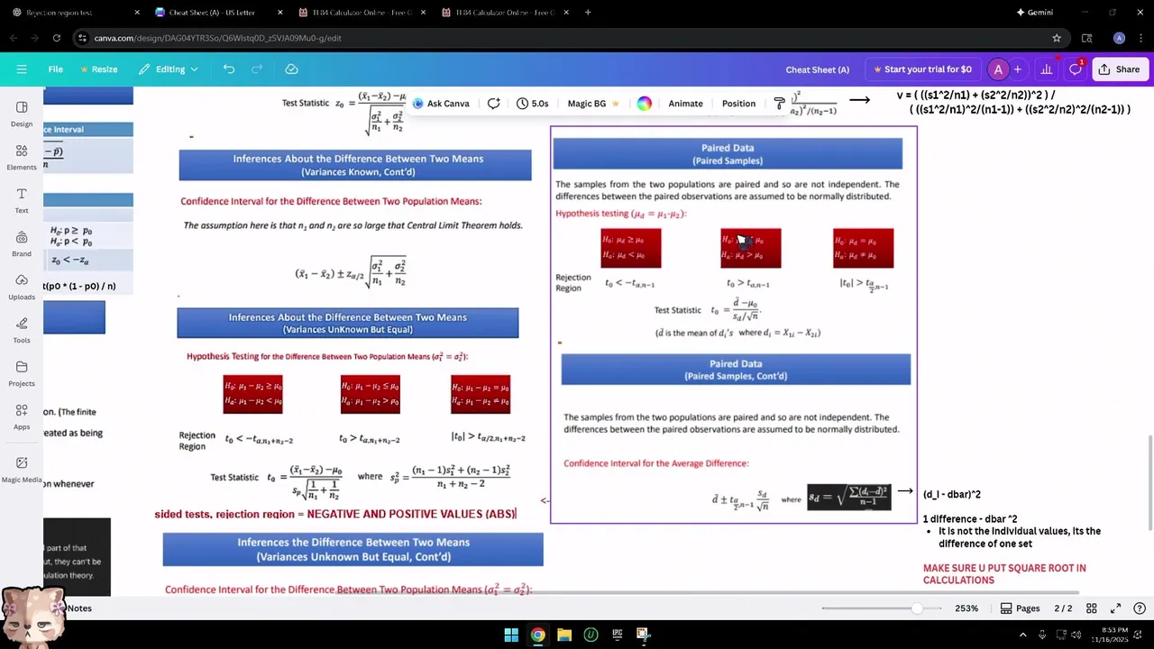Open the help question mark
The image size is (1154, 649).
[x=1139, y=608]
